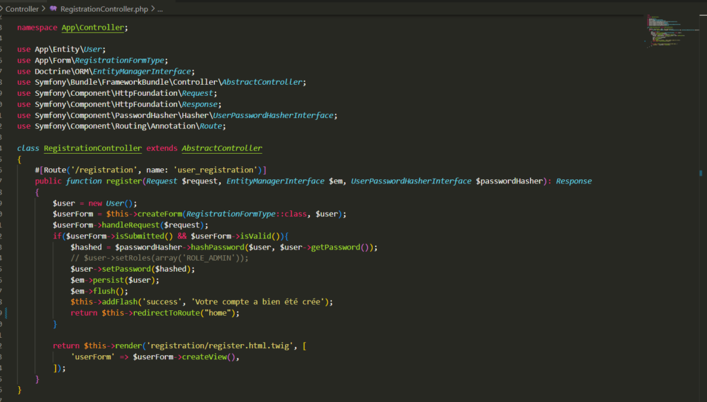The image size is (707, 402).
Task: Click the underlined App\Controller namespace
Action: coord(93,28)
